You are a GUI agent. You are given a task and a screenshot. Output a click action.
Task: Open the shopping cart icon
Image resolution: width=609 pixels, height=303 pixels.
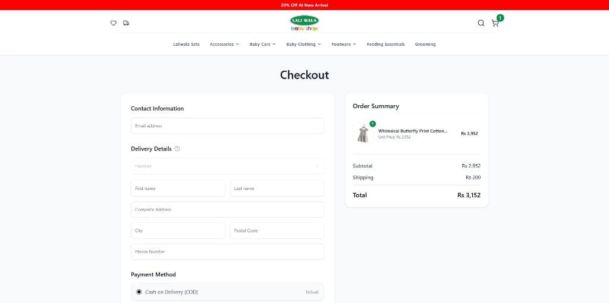coord(495,23)
